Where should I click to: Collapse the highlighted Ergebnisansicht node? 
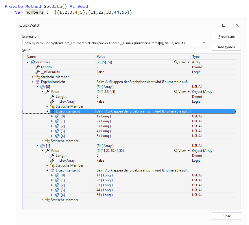(47, 111)
